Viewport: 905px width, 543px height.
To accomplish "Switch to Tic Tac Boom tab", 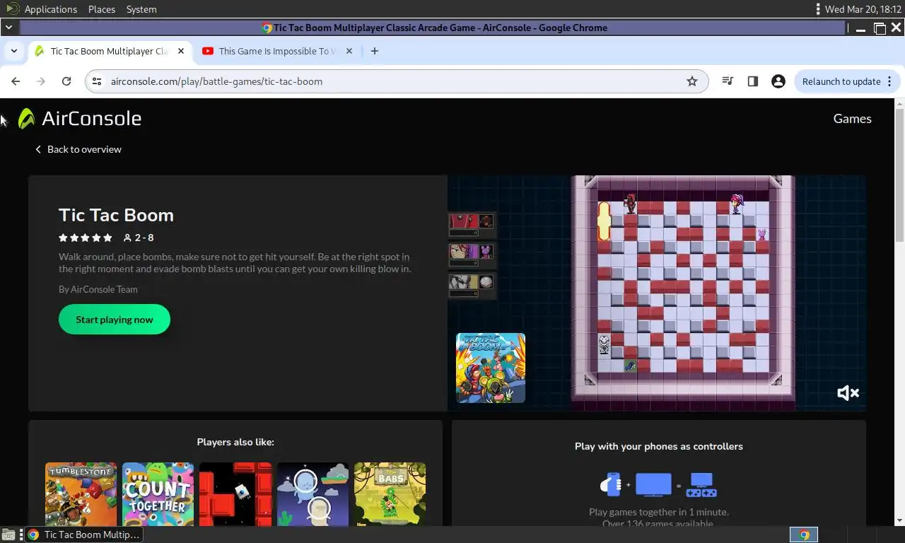I will (x=110, y=51).
